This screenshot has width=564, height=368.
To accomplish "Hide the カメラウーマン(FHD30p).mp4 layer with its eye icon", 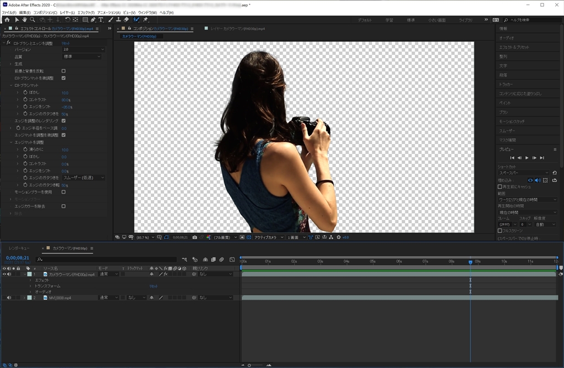I will click(4, 274).
